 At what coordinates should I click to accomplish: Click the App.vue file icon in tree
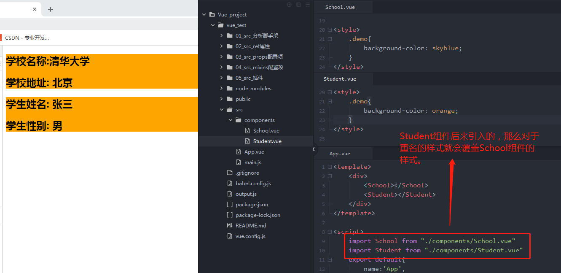239,152
